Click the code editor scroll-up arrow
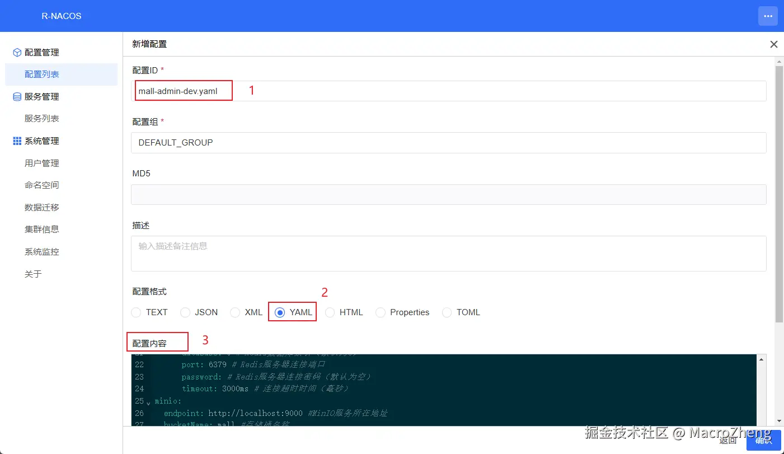This screenshot has width=784, height=454. coord(761,360)
